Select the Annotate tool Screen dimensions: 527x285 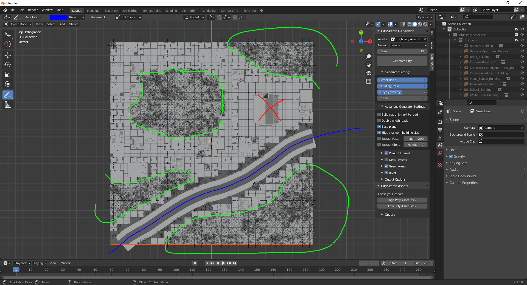click(x=8, y=95)
